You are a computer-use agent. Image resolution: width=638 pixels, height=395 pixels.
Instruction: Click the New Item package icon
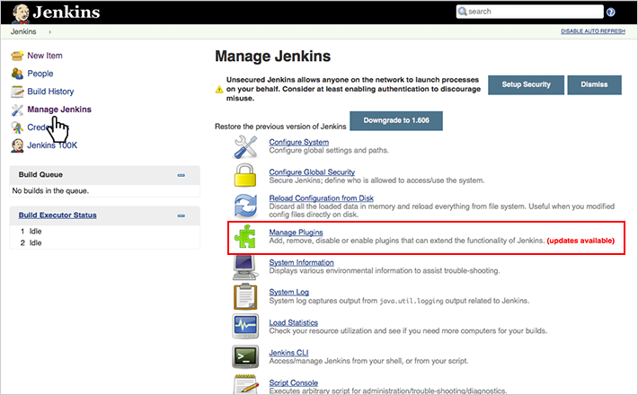pyautogui.click(x=17, y=56)
